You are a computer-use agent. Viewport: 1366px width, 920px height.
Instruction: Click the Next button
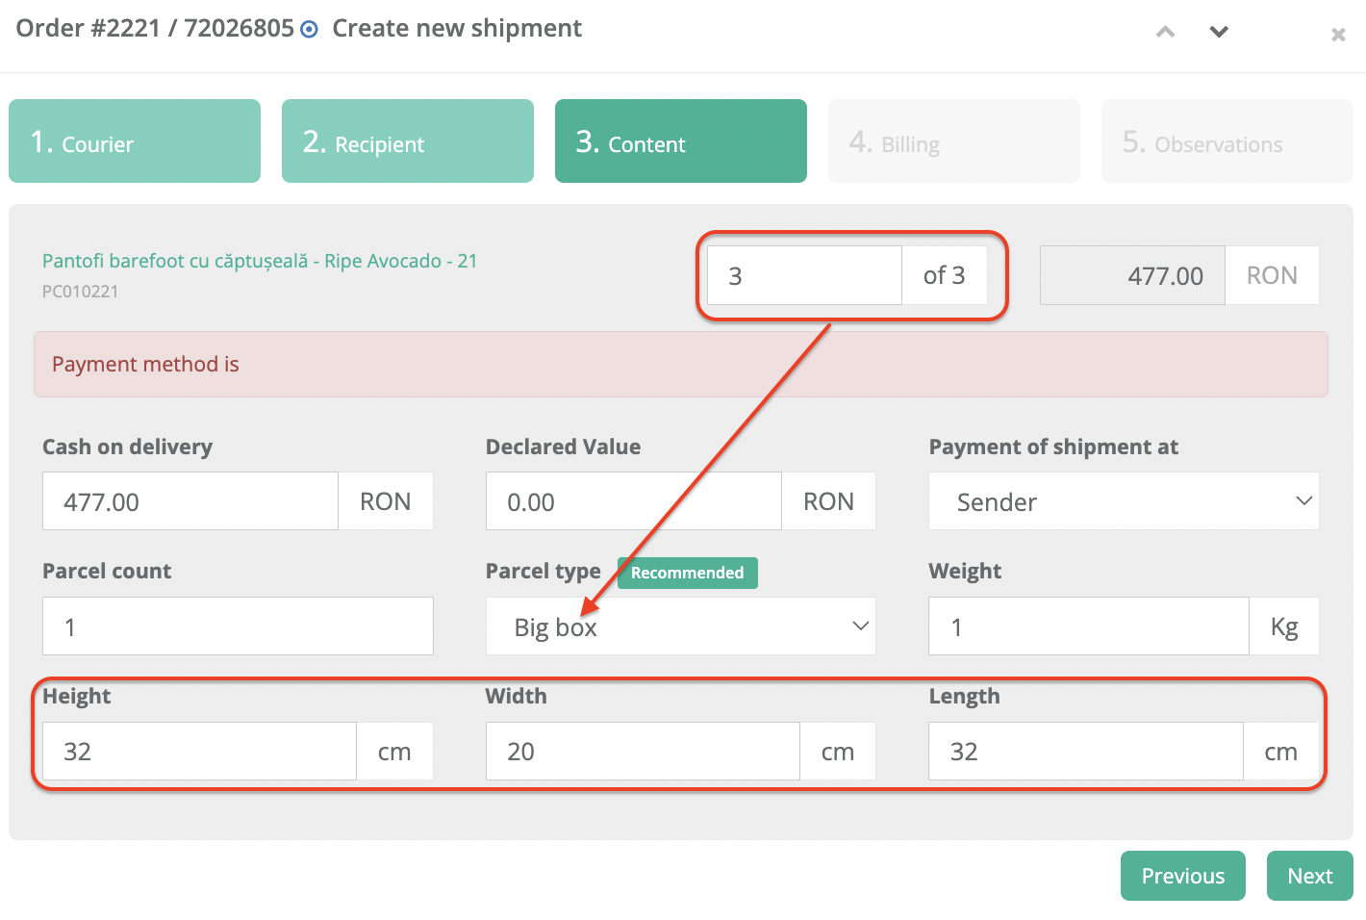tap(1310, 876)
